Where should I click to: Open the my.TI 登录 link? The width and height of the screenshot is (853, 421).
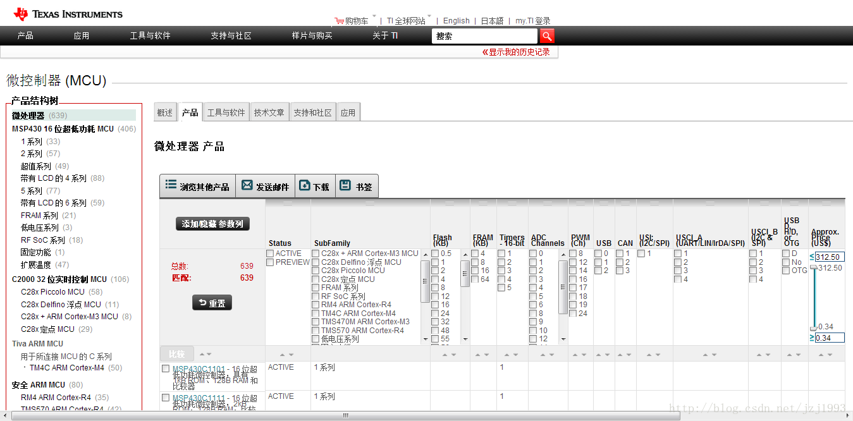[x=533, y=21]
